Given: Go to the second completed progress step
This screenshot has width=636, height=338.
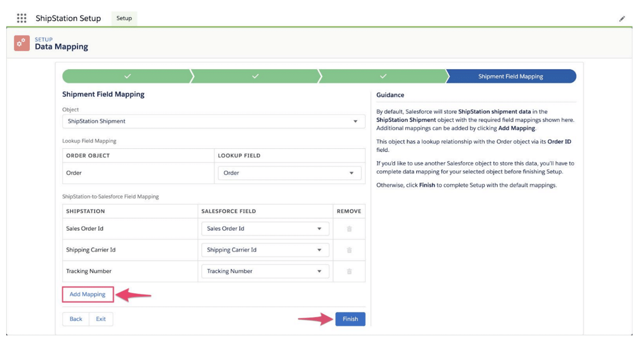Looking at the screenshot, I should tap(255, 76).
